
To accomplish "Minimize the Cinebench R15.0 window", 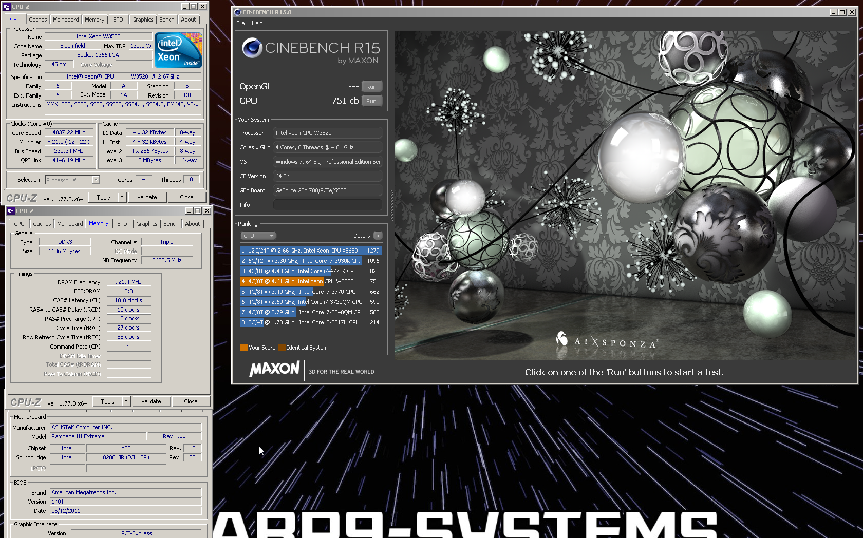I will coord(833,12).
